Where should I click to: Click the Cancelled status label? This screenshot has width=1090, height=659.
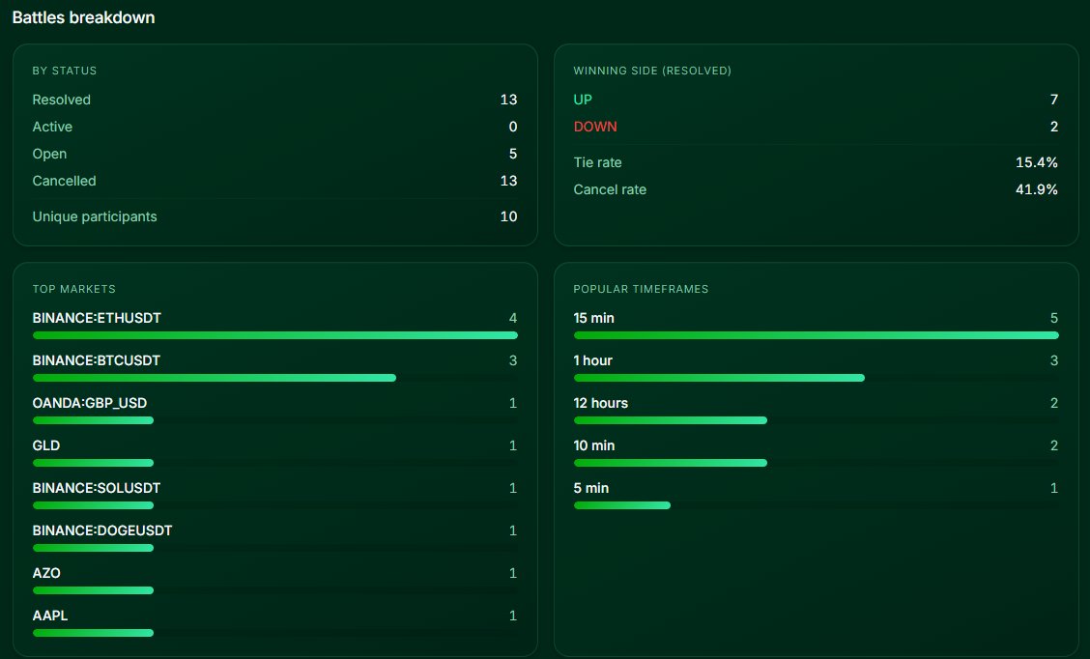64,181
